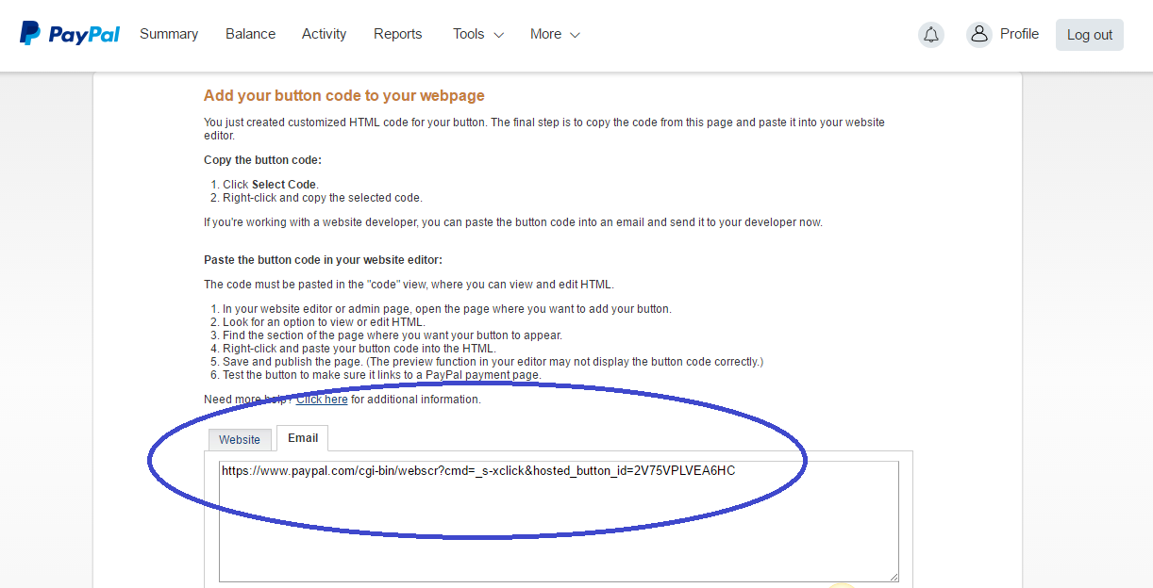This screenshot has height=588, width=1153.
Task: Click the 'Test the button' step text
Action: pyautogui.click(x=382, y=375)
